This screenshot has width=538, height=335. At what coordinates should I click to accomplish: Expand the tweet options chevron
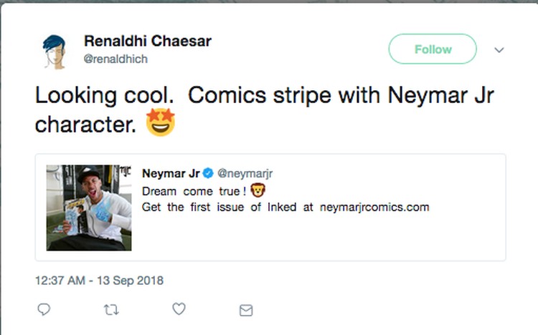tap(499, 50)
